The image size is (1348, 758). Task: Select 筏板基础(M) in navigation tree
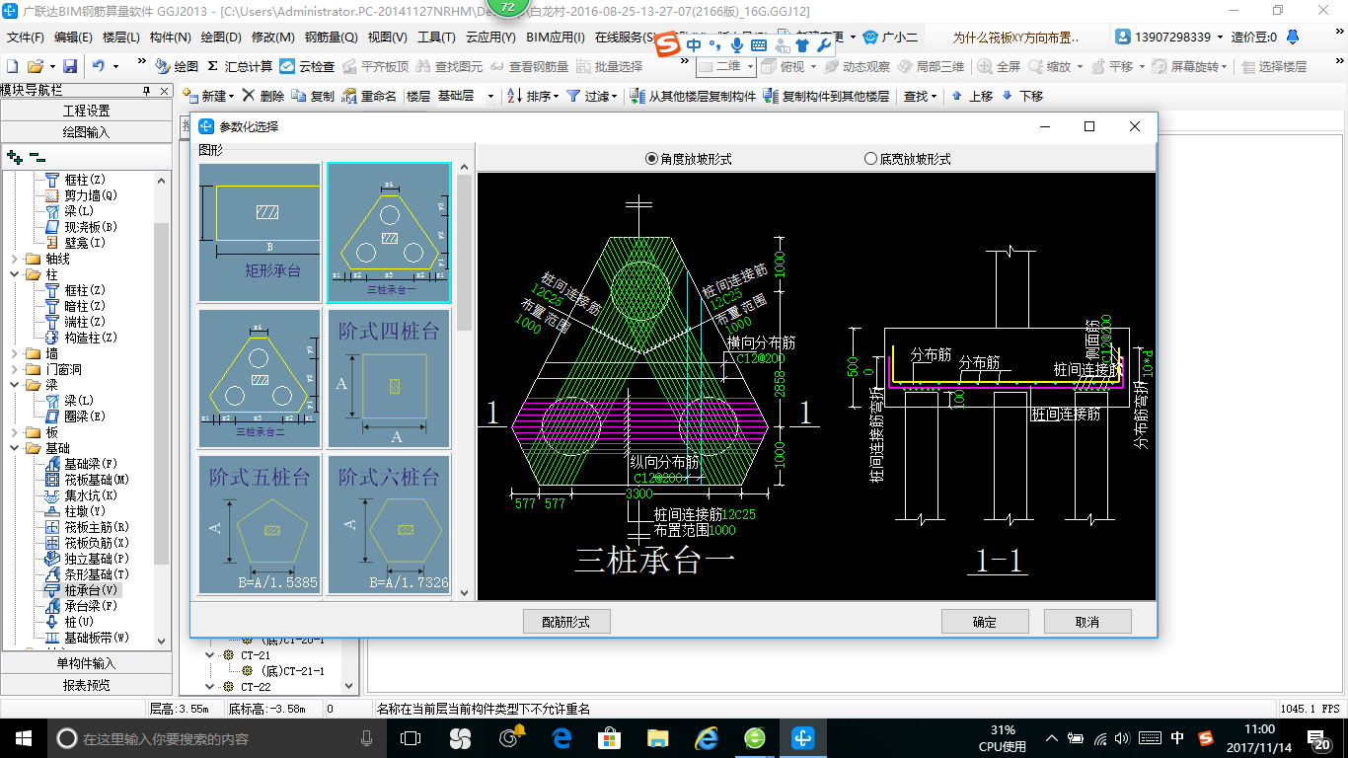pos(97,480)
